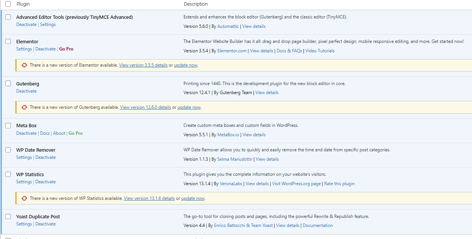The height and width of the screenshot is (239, 472).
Task: View details for Meta Box version 5.5.1
Action: (254, 135)
